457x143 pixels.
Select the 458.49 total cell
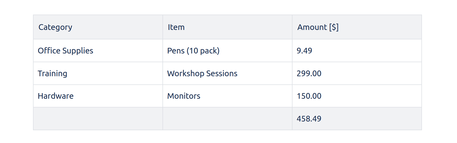(309, 119)
